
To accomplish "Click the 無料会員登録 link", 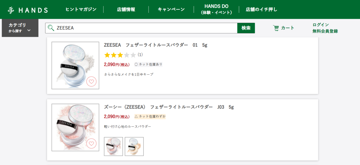I will 325,31.
